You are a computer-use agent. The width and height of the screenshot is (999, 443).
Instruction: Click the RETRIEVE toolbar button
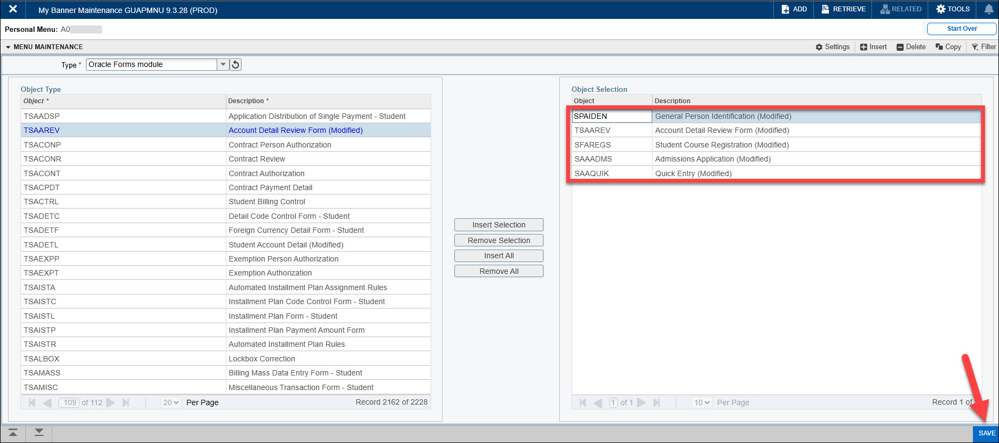843,9
